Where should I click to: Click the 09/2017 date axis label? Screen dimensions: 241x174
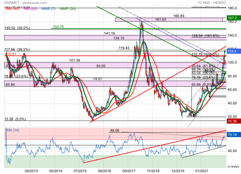[129, 171]
